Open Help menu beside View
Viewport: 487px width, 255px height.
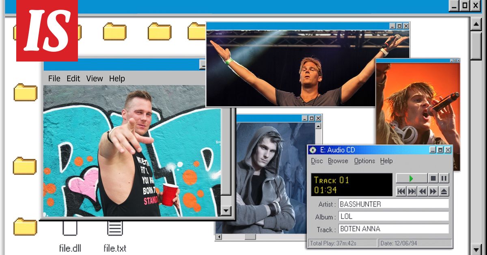coord(117,79)
